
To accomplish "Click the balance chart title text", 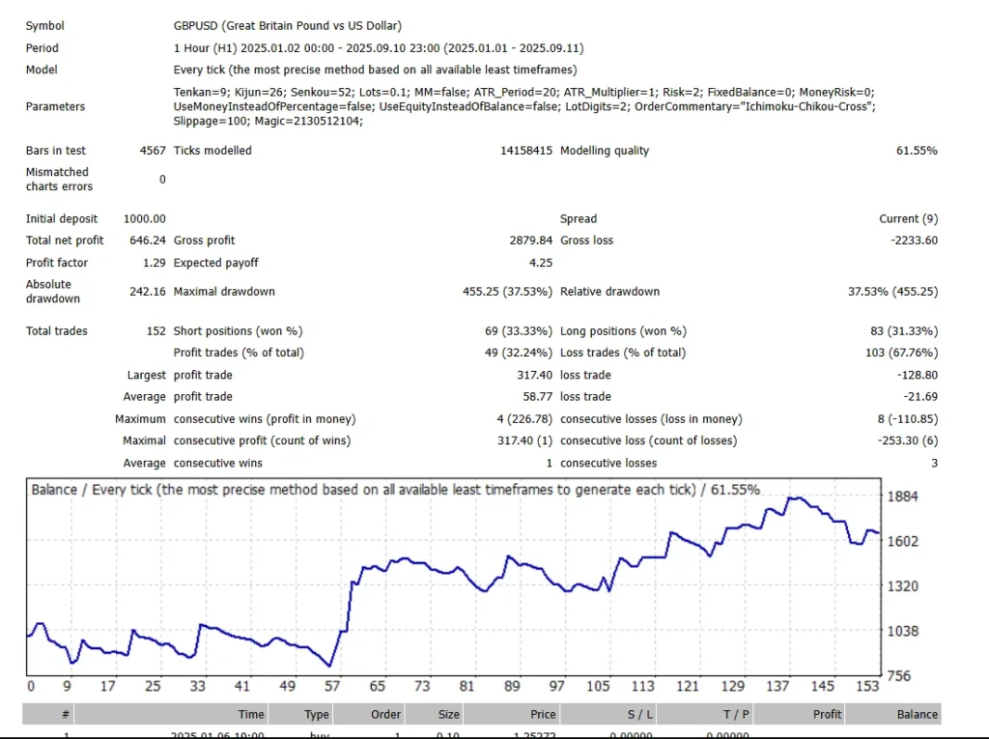I will [395, 490].
